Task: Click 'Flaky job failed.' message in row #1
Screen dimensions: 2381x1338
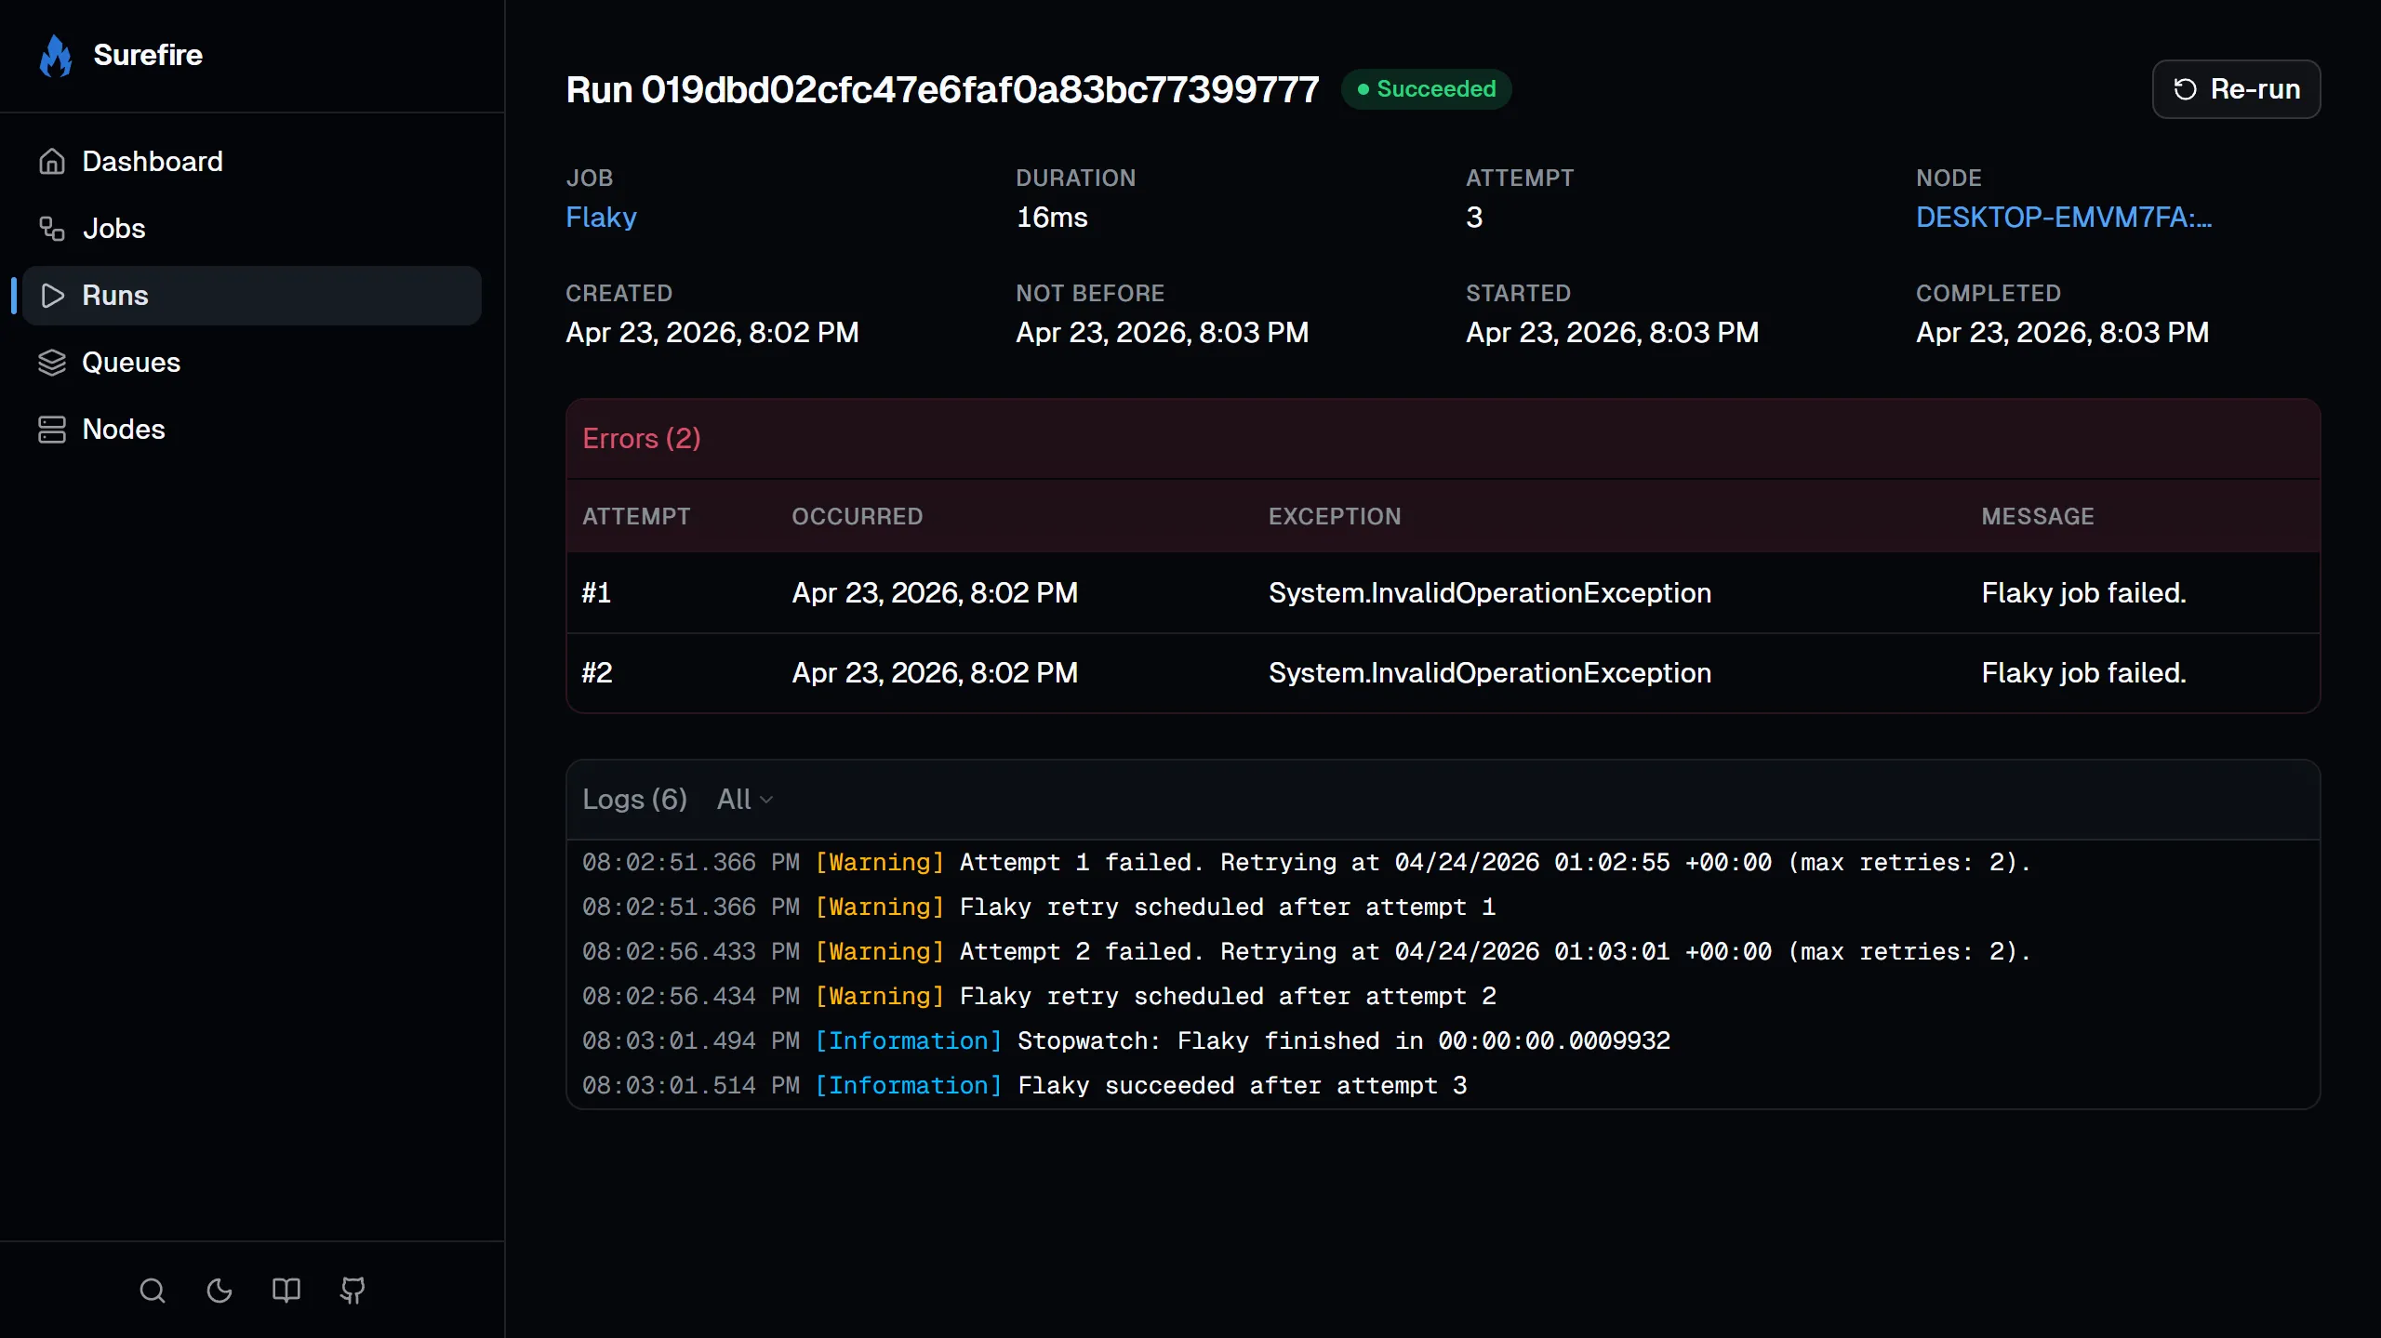Action: coord(2083,593)
